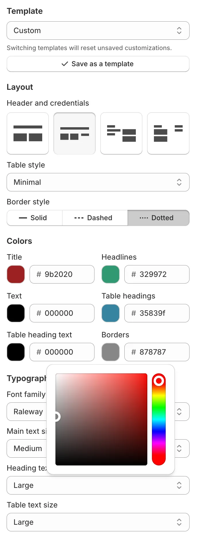
Task: Open the Heading text size dropdown
Action: [x=98, y=485]
